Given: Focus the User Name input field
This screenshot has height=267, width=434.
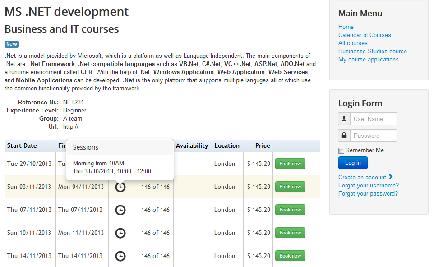Looking at the screenshot, I should (x=374, y=119).
